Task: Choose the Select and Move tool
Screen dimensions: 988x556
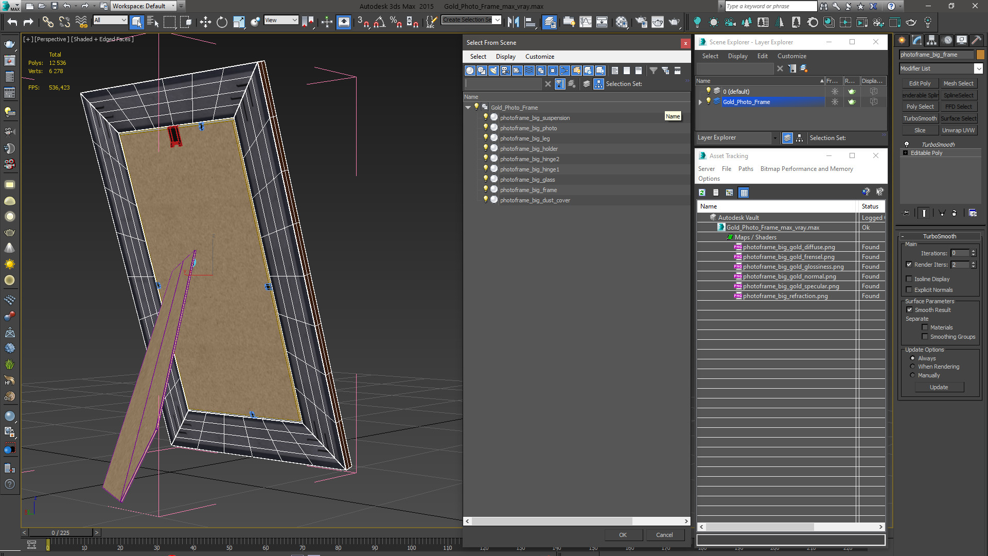Action: click(x=205, y=22)
